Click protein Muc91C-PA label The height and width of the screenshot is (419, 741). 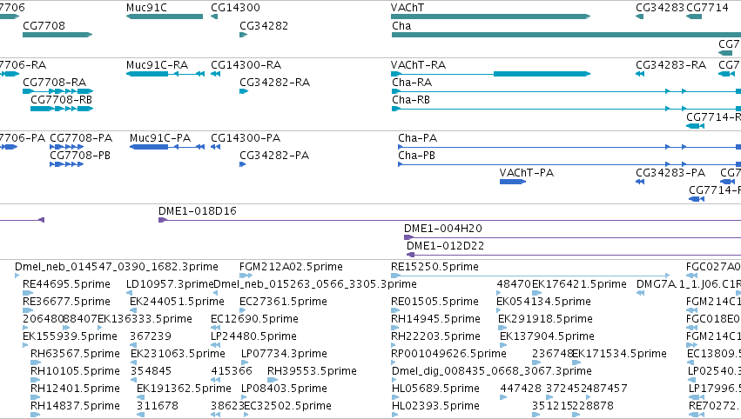point(160,138)
